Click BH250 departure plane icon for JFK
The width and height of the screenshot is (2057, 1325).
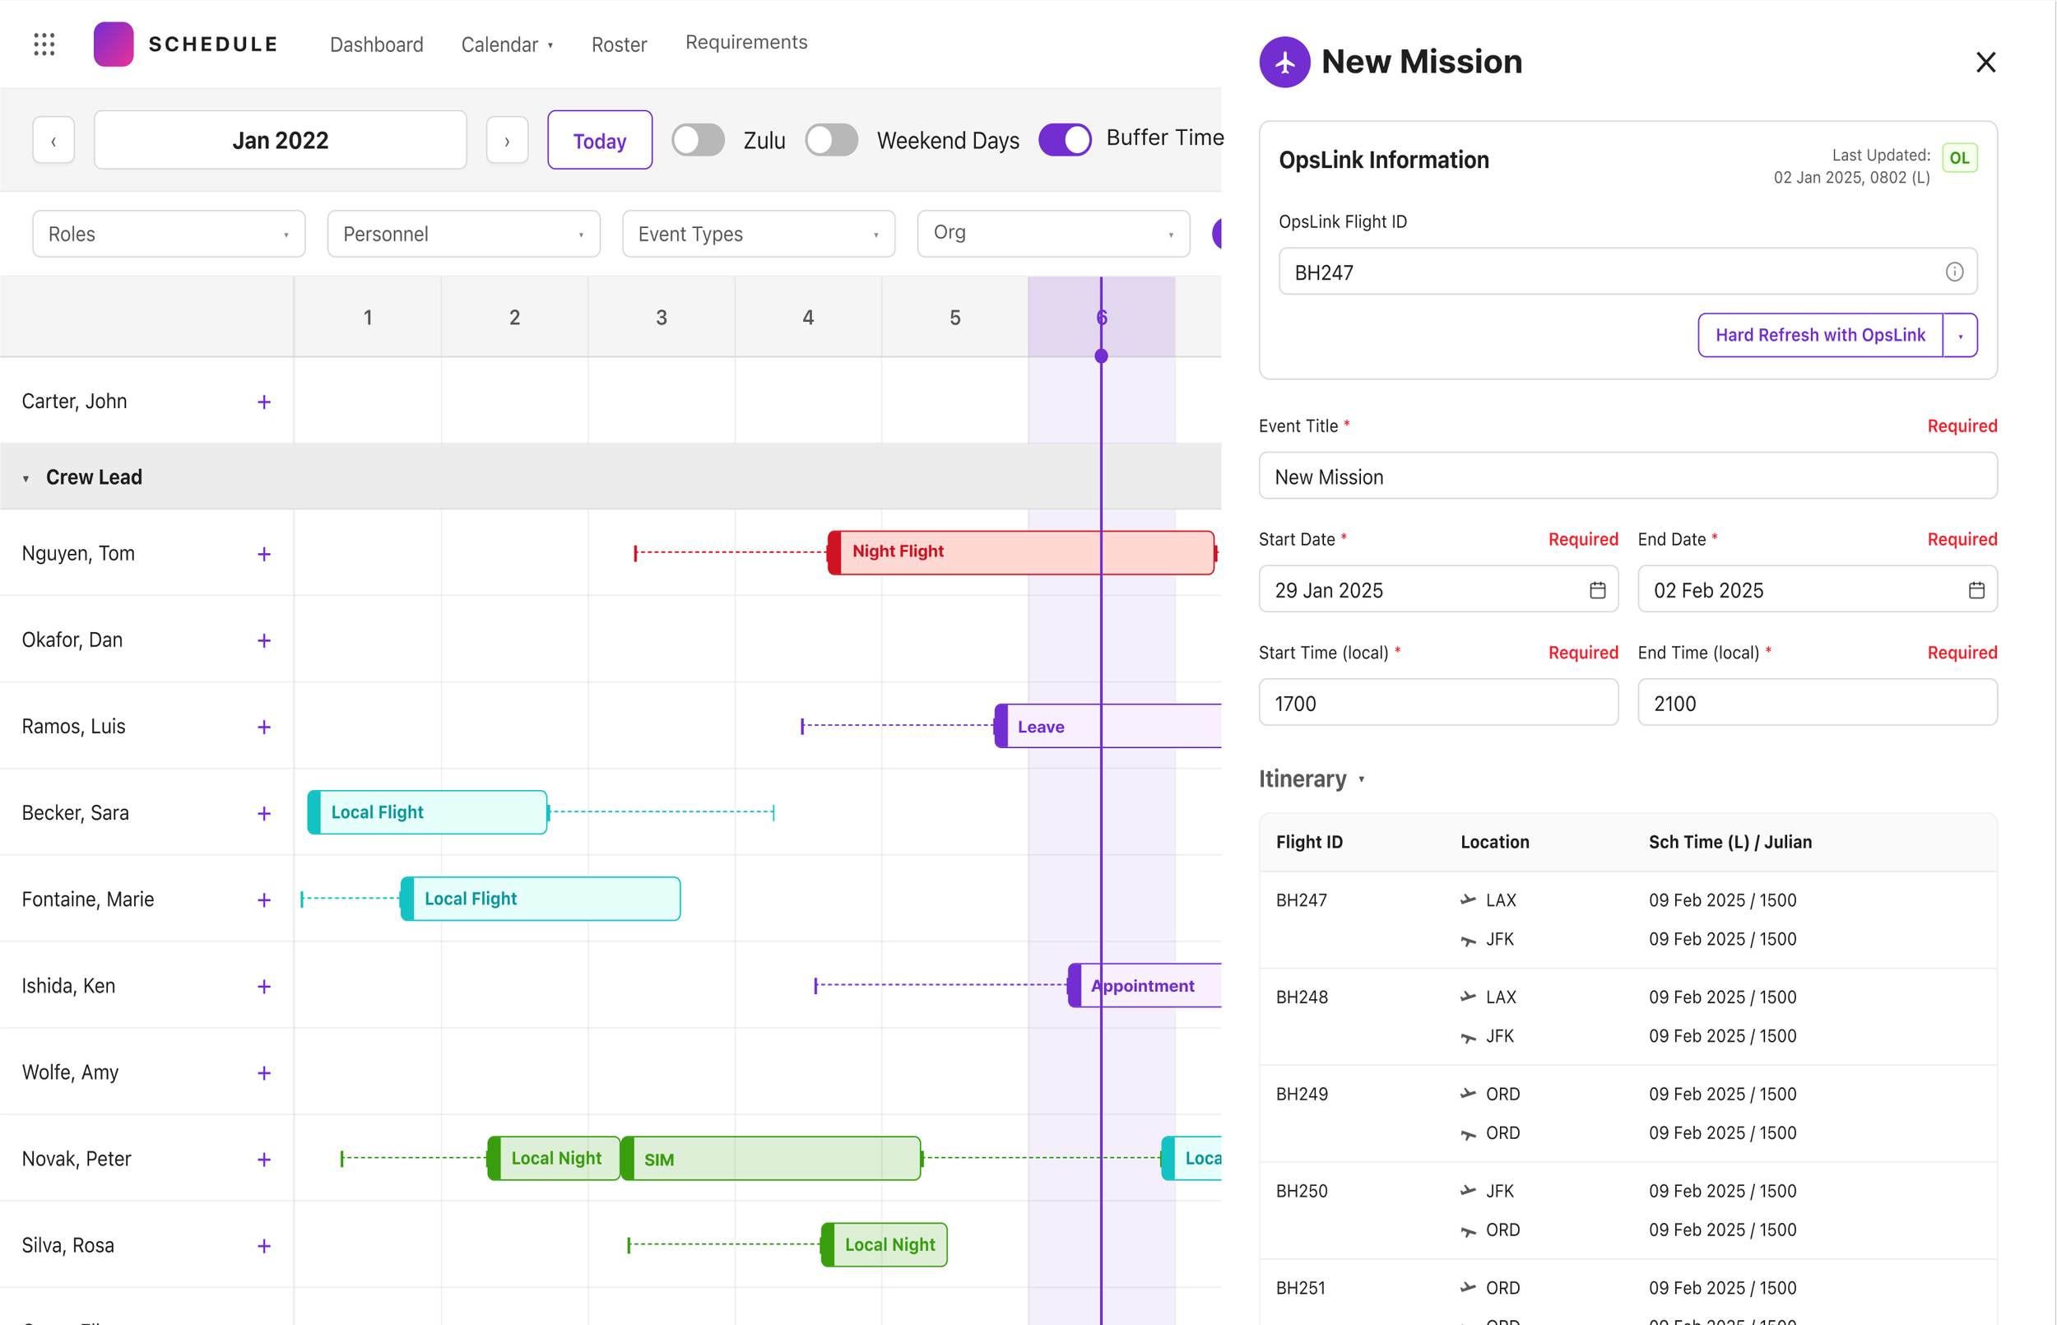(x=1468, y=1191)
